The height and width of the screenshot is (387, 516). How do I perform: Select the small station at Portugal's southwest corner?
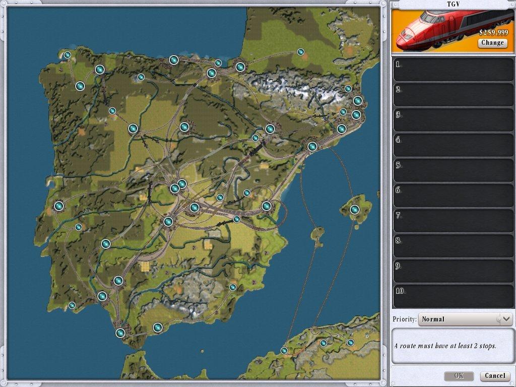72,306
